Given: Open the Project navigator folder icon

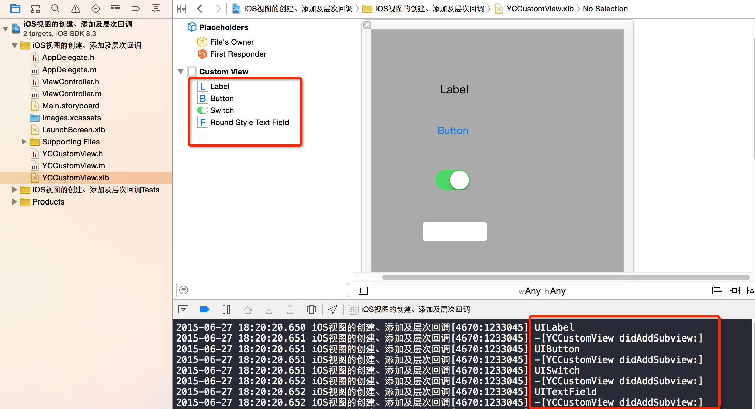Looking at the screenshot, I should (15, 9).
